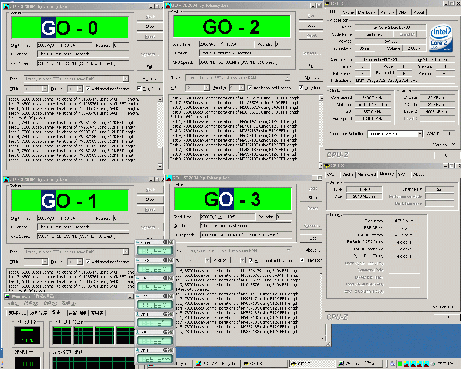The height and width of the screenshot is (369, 461).
Task: Click the coffee cup tray icon
Action: (x=392, y=364)
